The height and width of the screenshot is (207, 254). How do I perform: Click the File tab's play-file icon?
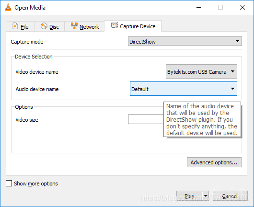(x=15, y=26)
